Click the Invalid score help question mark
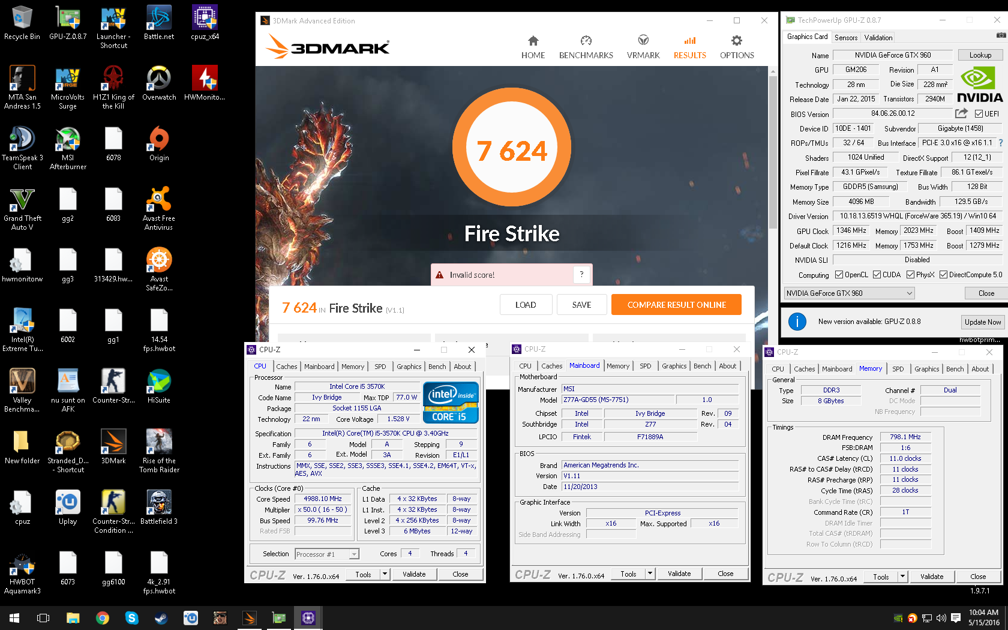This screenshot has height=630, width=1008. 581,274
